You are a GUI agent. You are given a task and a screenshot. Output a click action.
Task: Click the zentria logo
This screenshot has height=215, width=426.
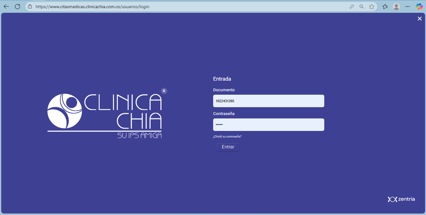point(401,199)
